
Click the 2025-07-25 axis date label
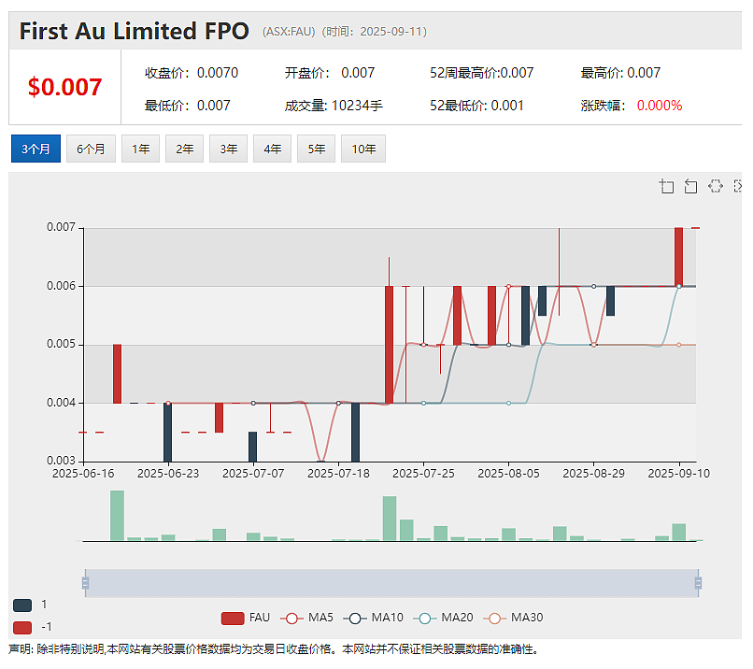(423, 474)
